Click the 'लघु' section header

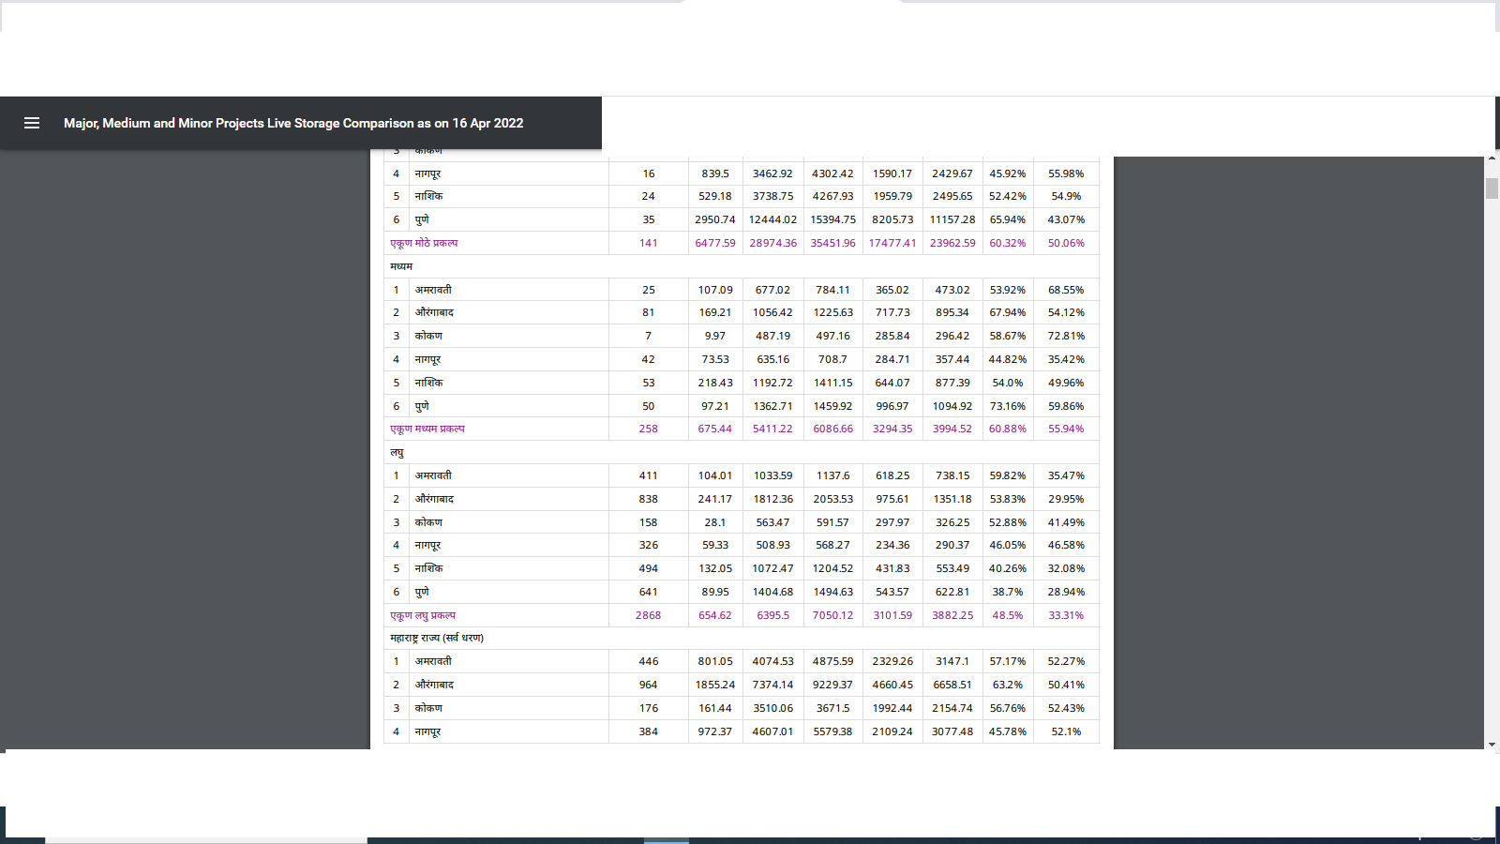pyautogui.click(x=397, y=452)
